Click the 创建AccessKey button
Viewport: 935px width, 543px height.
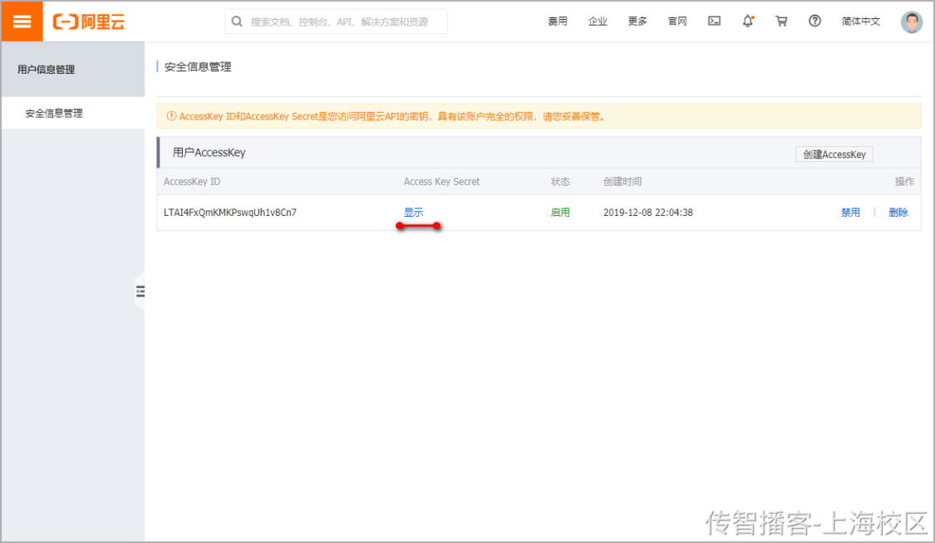[x=834, y=154]
